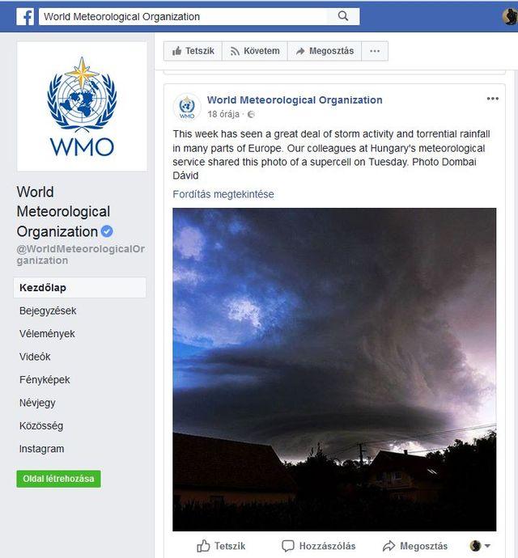Open the commenting-as avatar dropdown arrow
This screenshot has width=518, height=558.
point(487,546)
